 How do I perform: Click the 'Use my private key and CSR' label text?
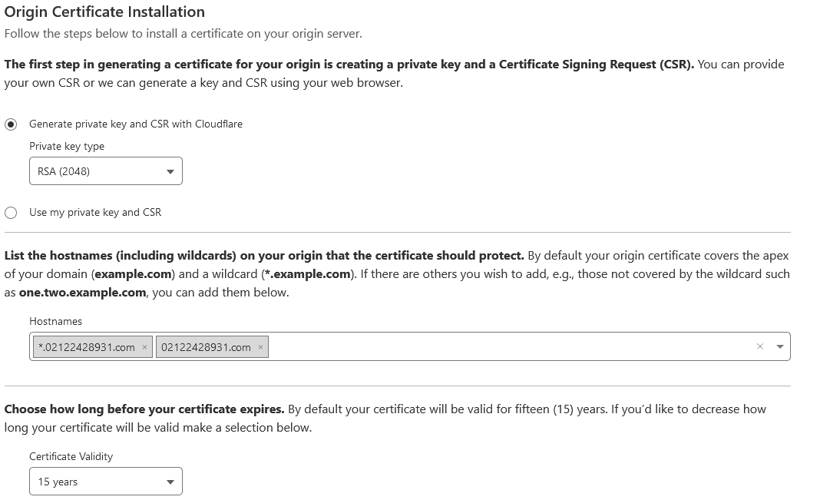95,212
